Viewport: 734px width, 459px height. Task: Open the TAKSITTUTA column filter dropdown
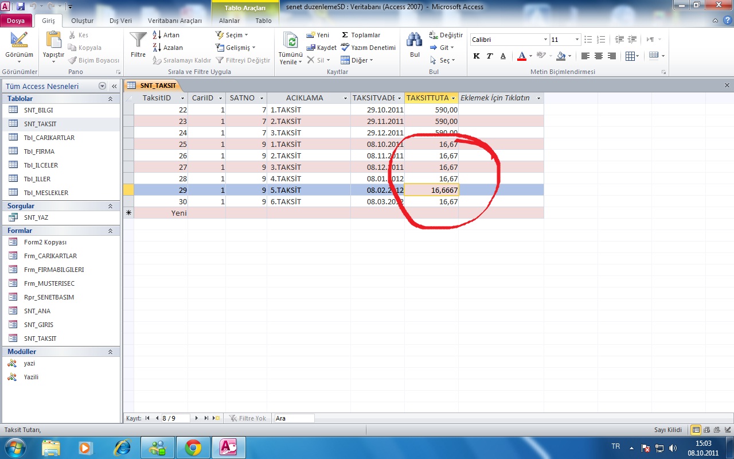point(453,98)
